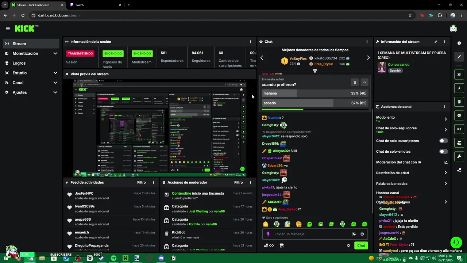Open the user avatar menu
This screenshot has width=467, height=263.
(453, 28)
